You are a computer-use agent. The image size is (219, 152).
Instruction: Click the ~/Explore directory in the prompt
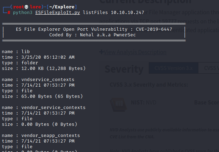[x=62, y=7]
